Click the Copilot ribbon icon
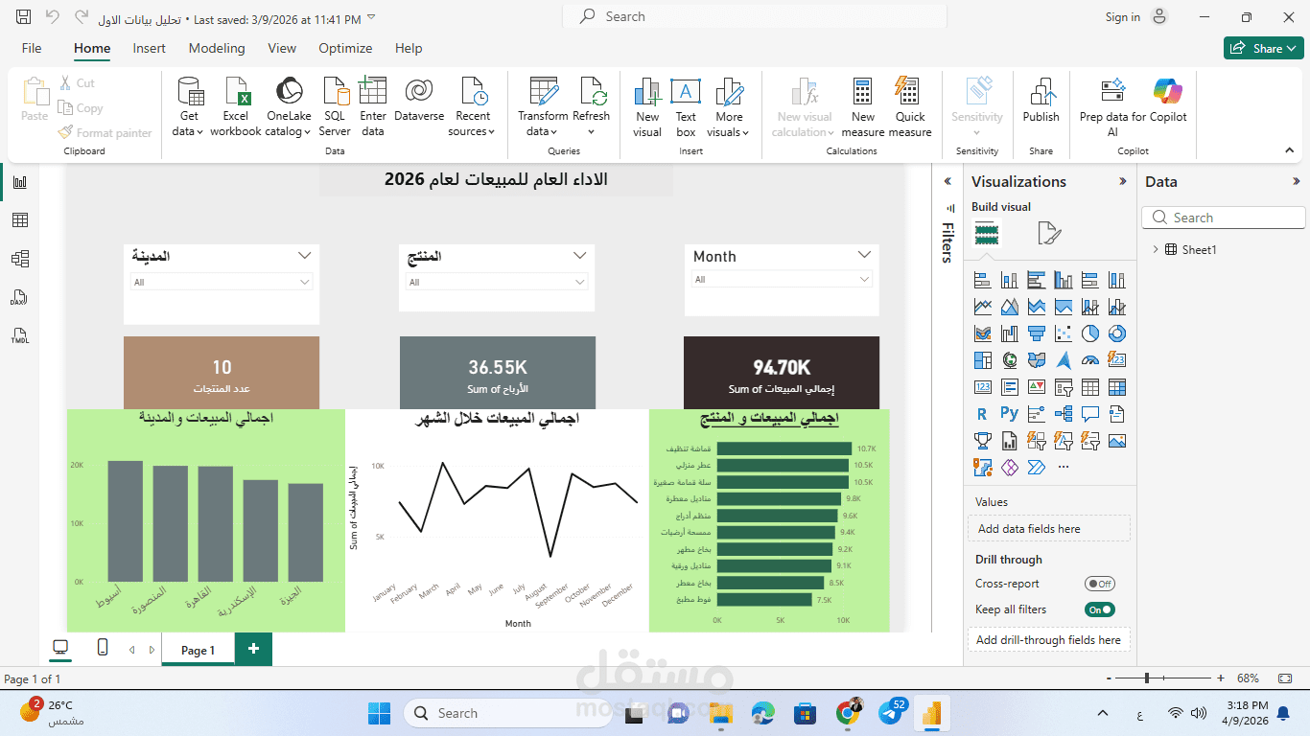 point(1168,101)
